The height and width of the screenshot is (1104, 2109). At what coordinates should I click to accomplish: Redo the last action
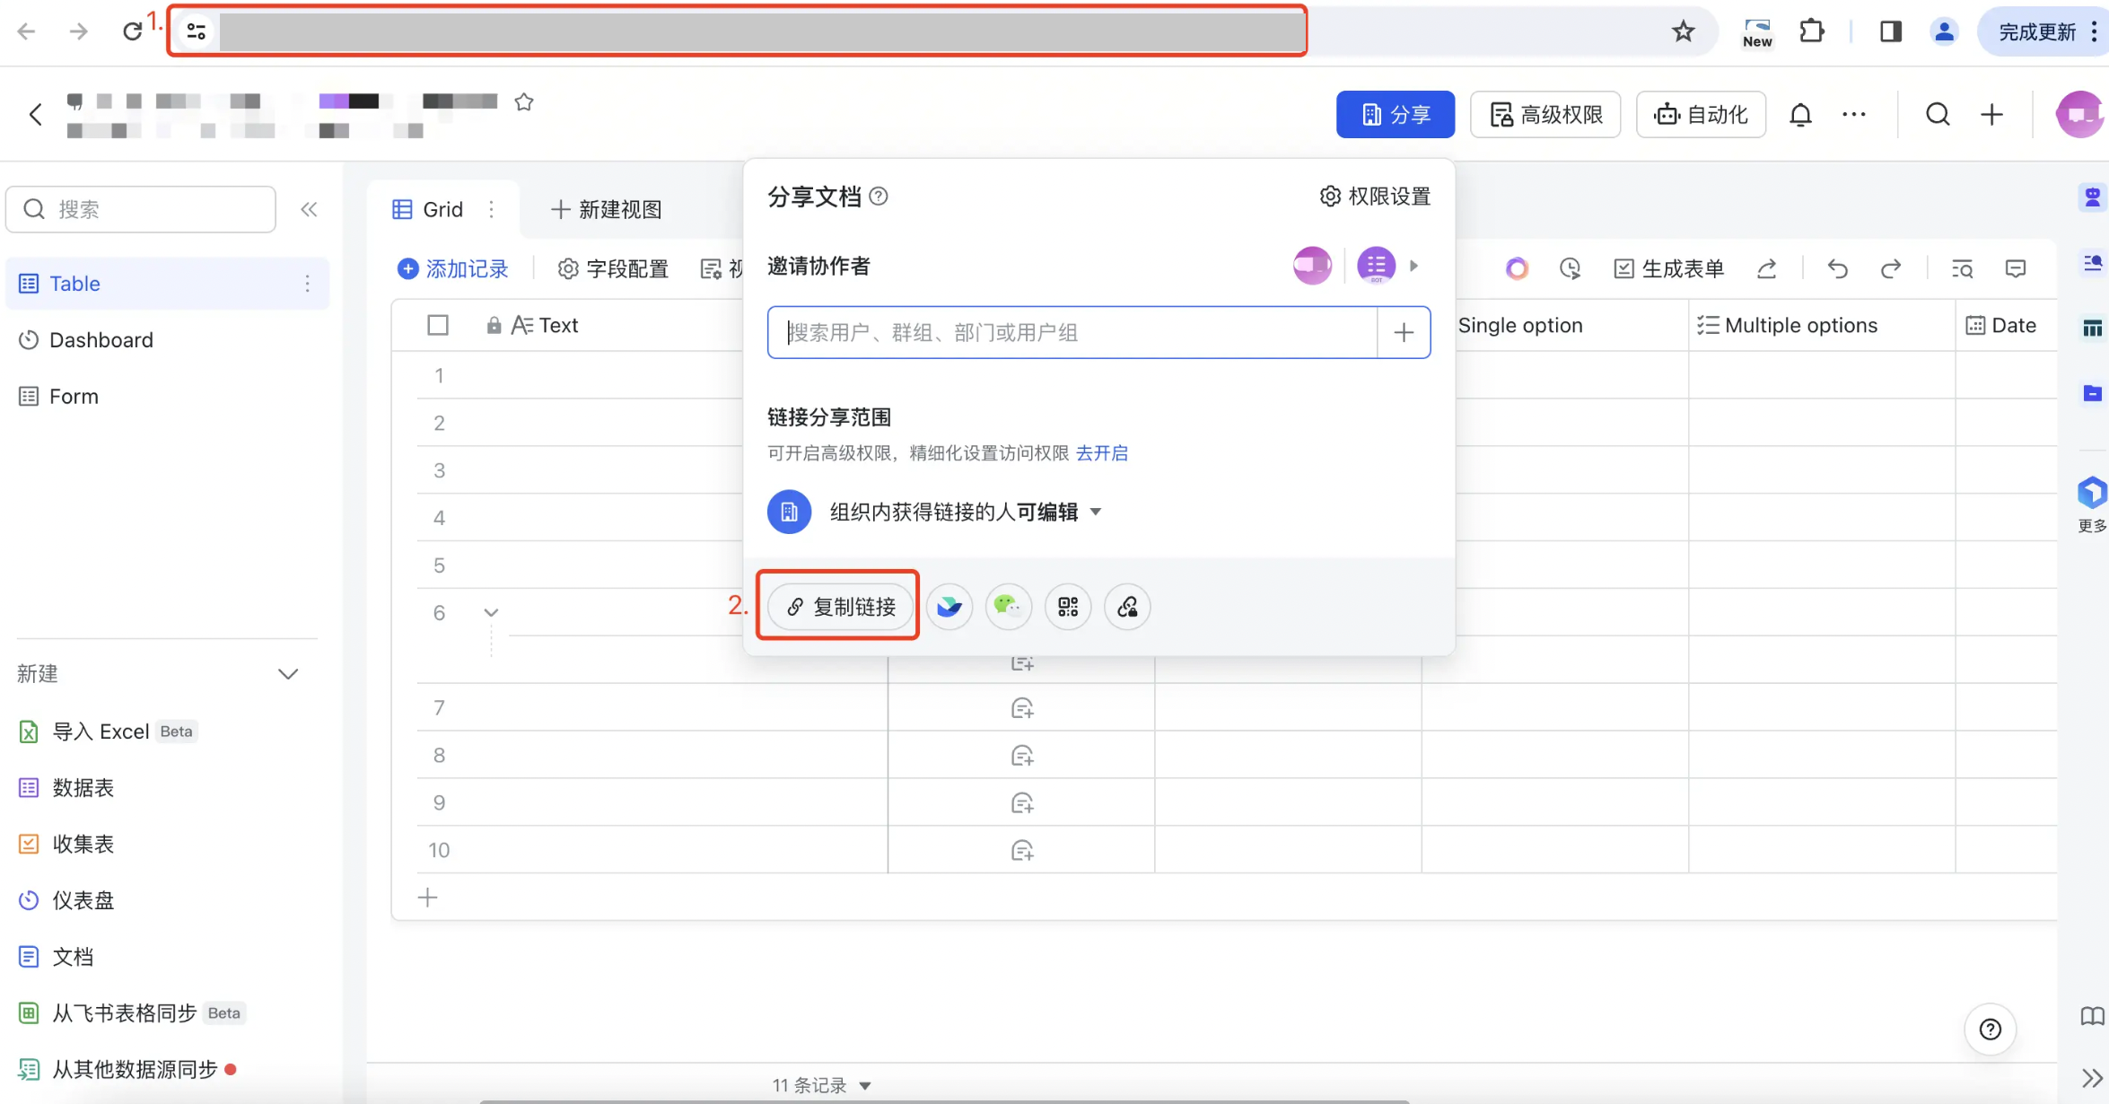(1891, 268)
